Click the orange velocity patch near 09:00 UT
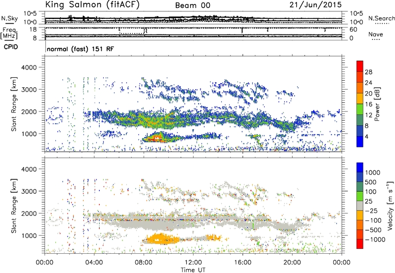Viewport: 395px width, 273px height. (x=161, y=239)
